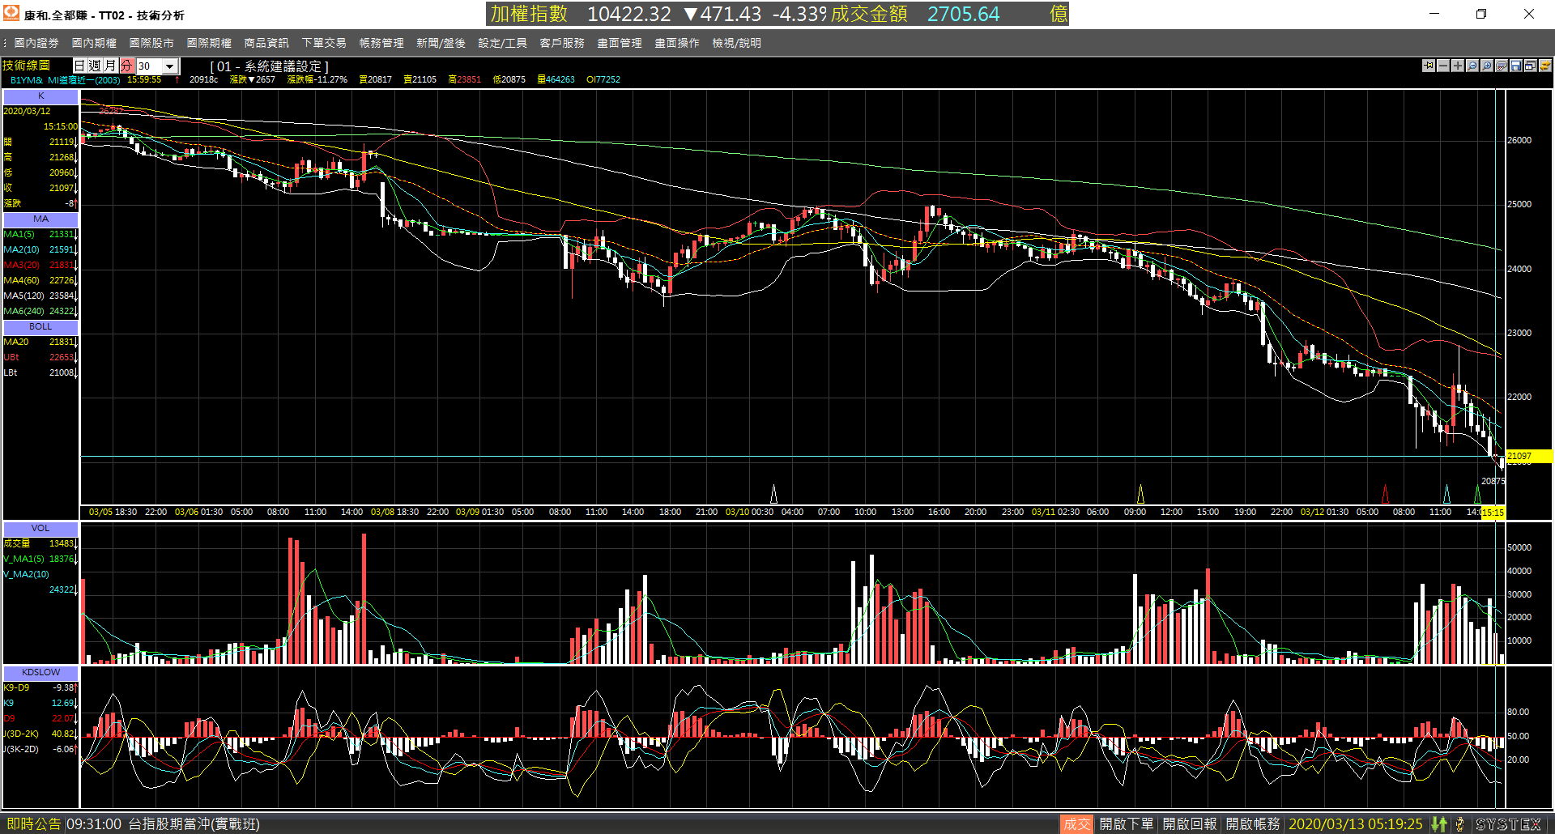
Task: Open the 商品資訊 menu
Action: click(266, 43)
